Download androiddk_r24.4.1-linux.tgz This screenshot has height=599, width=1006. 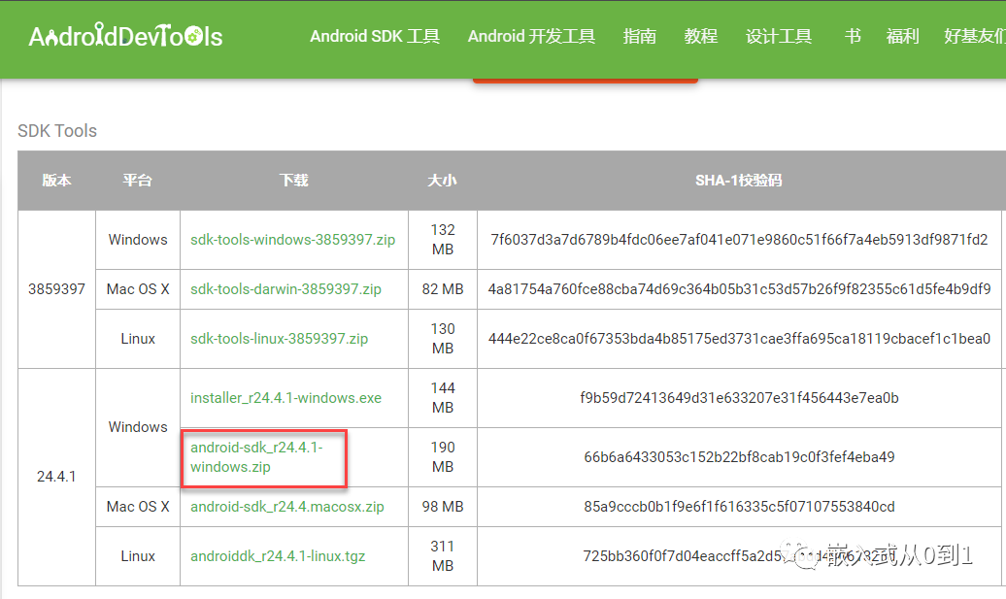(x=278, y=556)
